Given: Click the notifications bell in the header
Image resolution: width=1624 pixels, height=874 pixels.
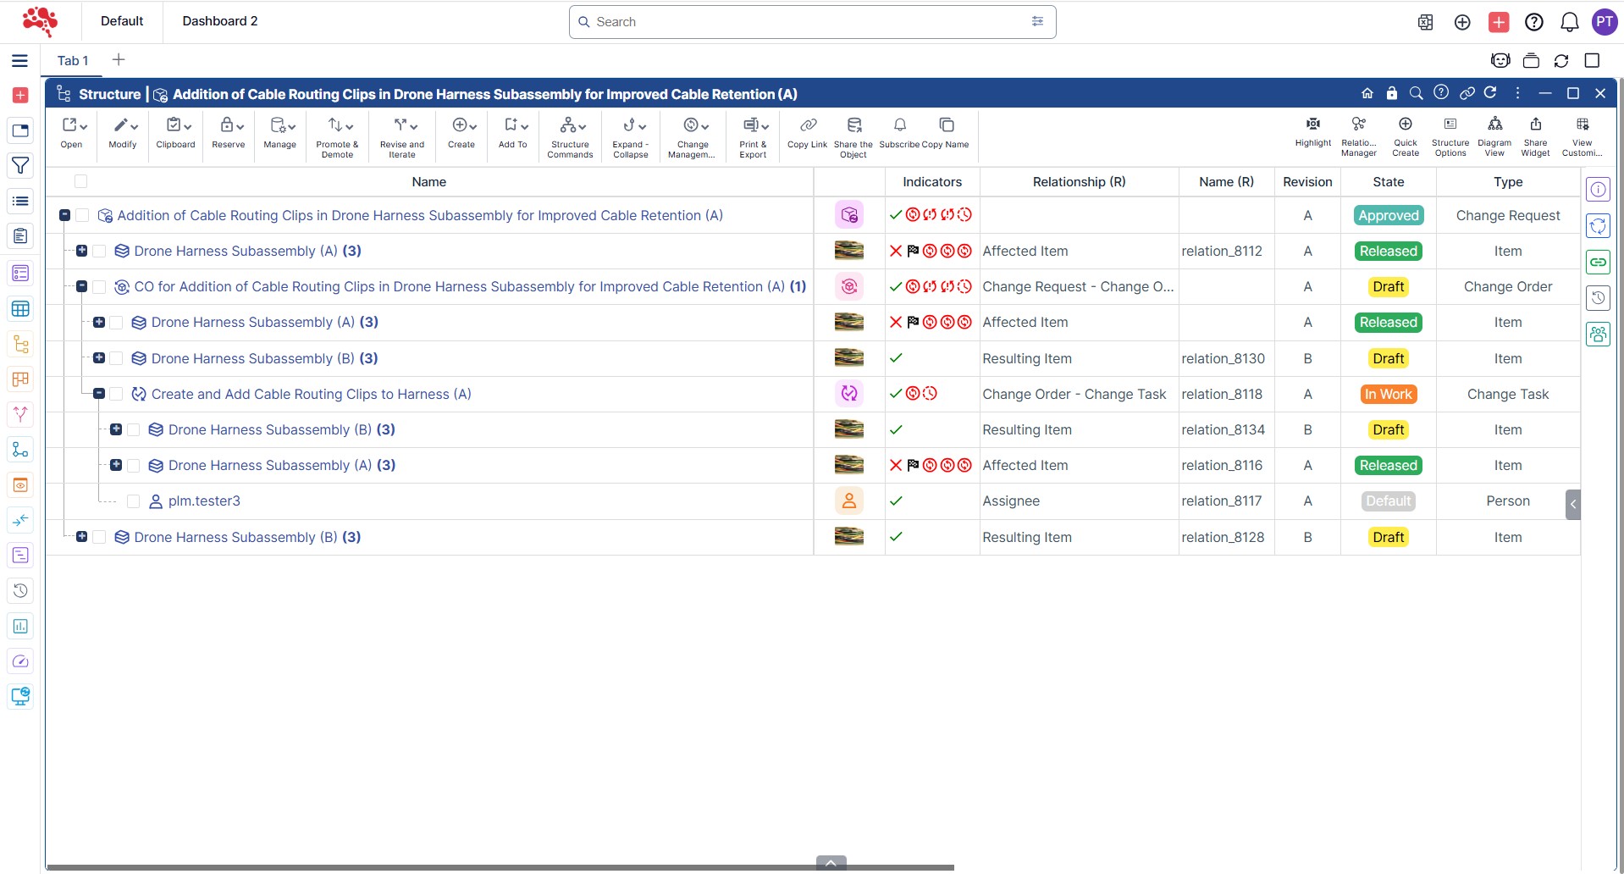Looking at the screenshot, I should (1569, 22).
